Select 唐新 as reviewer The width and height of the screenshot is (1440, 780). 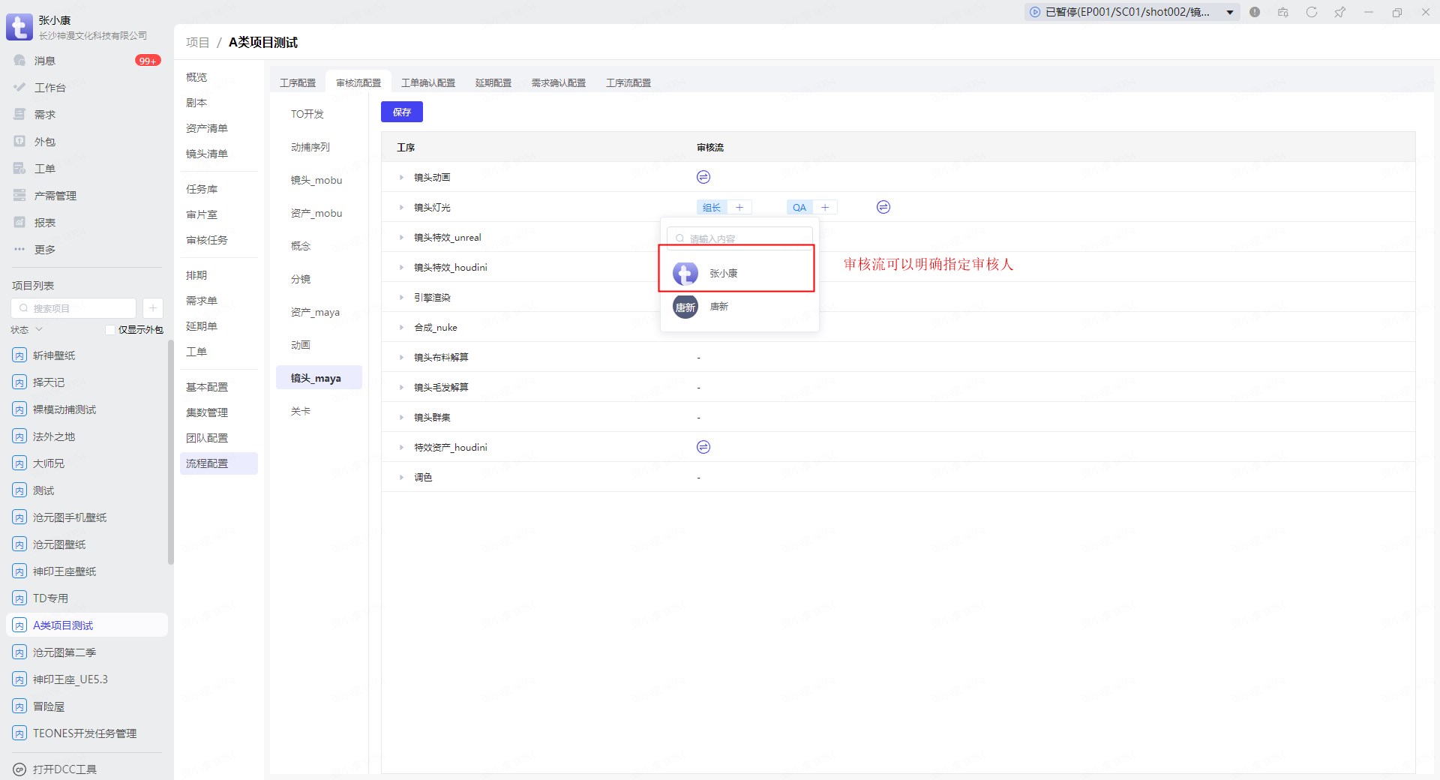click(718, 307)
